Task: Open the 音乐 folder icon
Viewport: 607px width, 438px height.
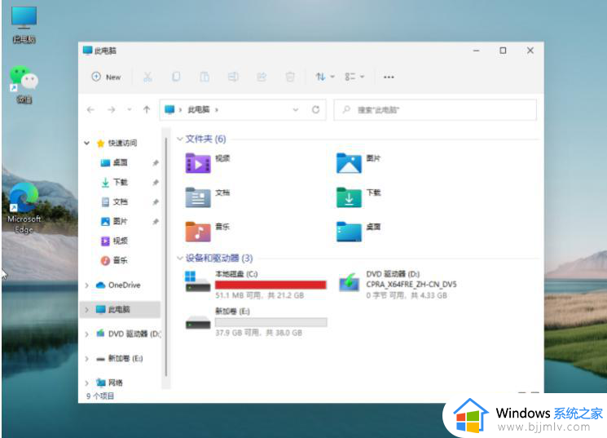Action: coord(198,232)
